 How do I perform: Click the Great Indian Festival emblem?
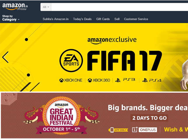tap(62, 116)
